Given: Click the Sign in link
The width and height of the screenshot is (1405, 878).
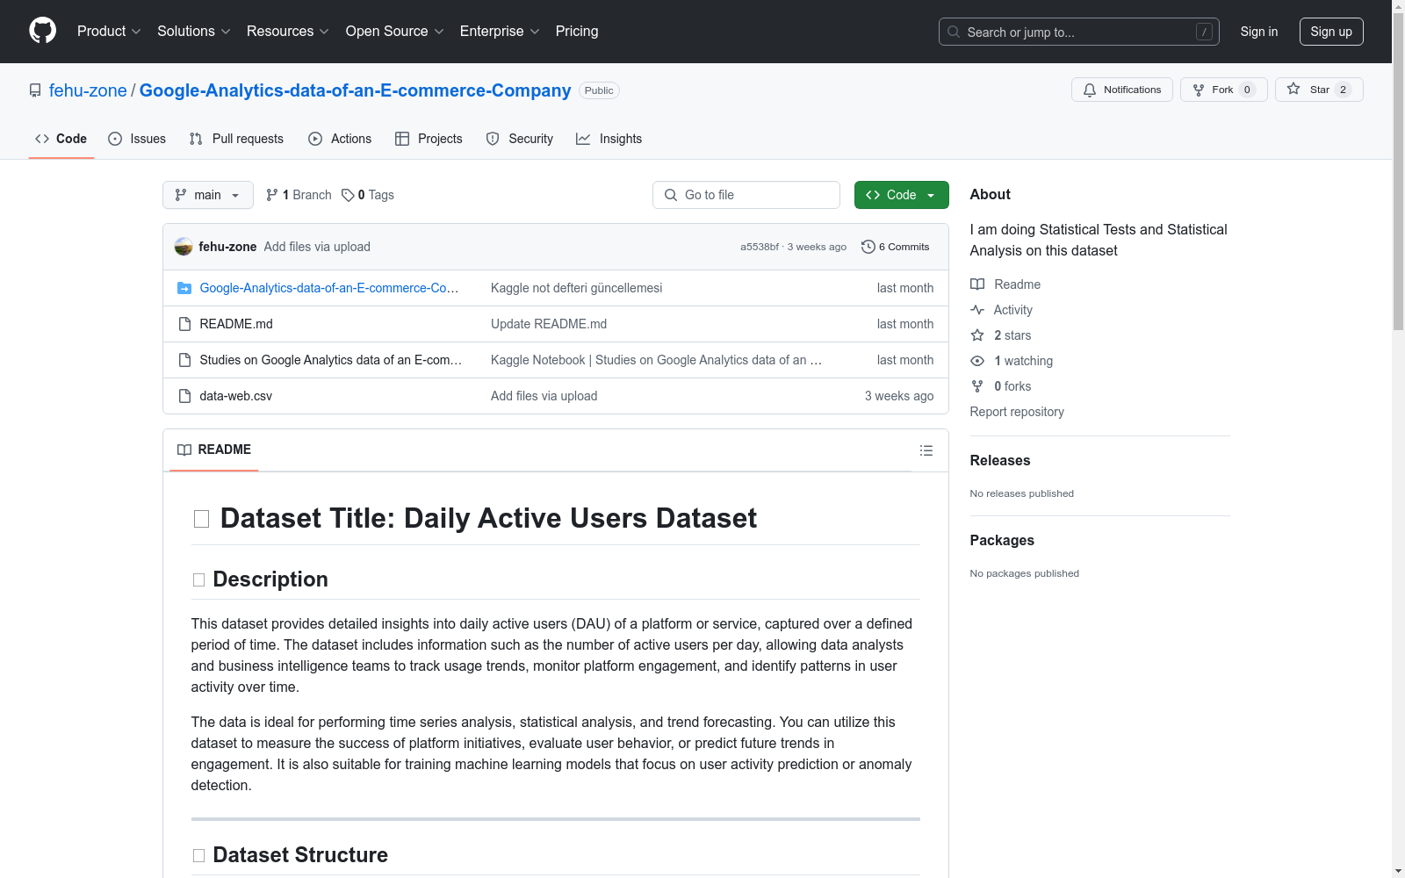Looking at the screenshot, I should click(x=1259, y=32).
